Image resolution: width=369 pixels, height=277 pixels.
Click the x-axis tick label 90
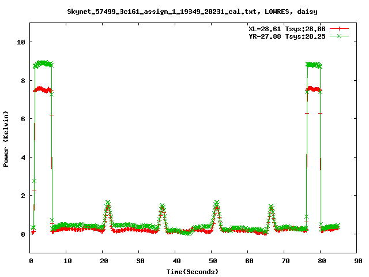click(x=358, y=261)
